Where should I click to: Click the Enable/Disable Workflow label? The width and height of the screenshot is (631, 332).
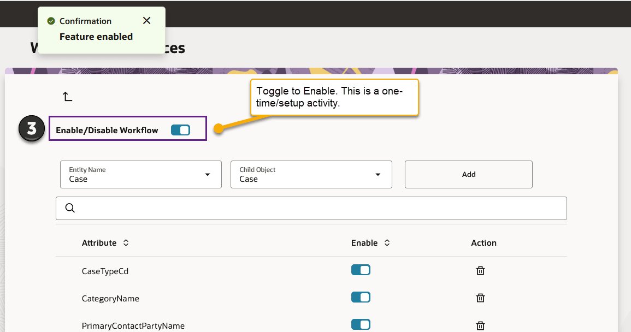click(x=107, y=131)
